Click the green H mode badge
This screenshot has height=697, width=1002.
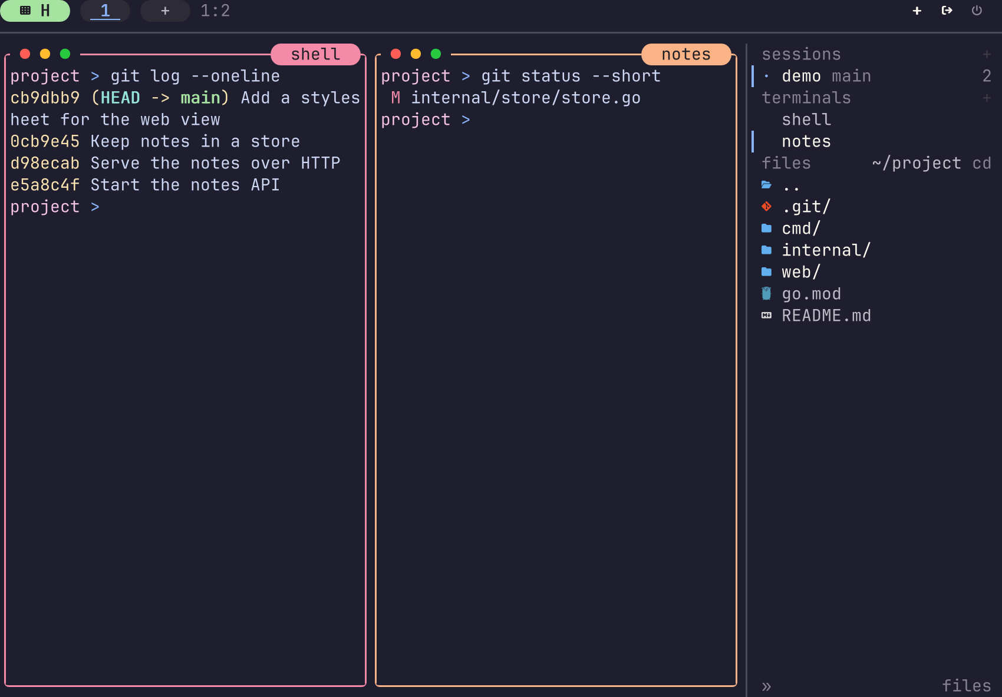point(35,11)
